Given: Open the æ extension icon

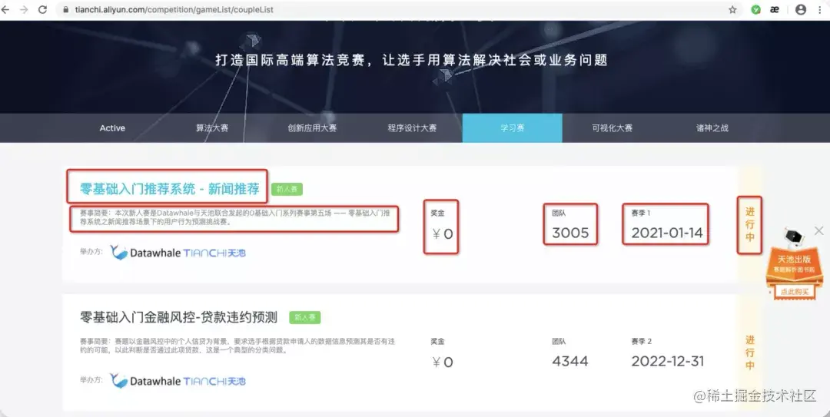Looking at the screenshot, I should (775, 9).
